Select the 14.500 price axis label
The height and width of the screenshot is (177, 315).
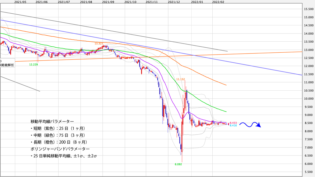(309, 25)
